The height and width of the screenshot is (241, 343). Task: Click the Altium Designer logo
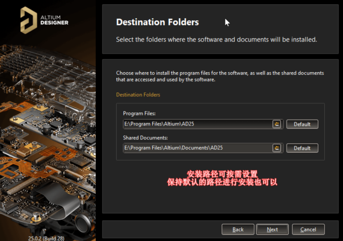44,19
